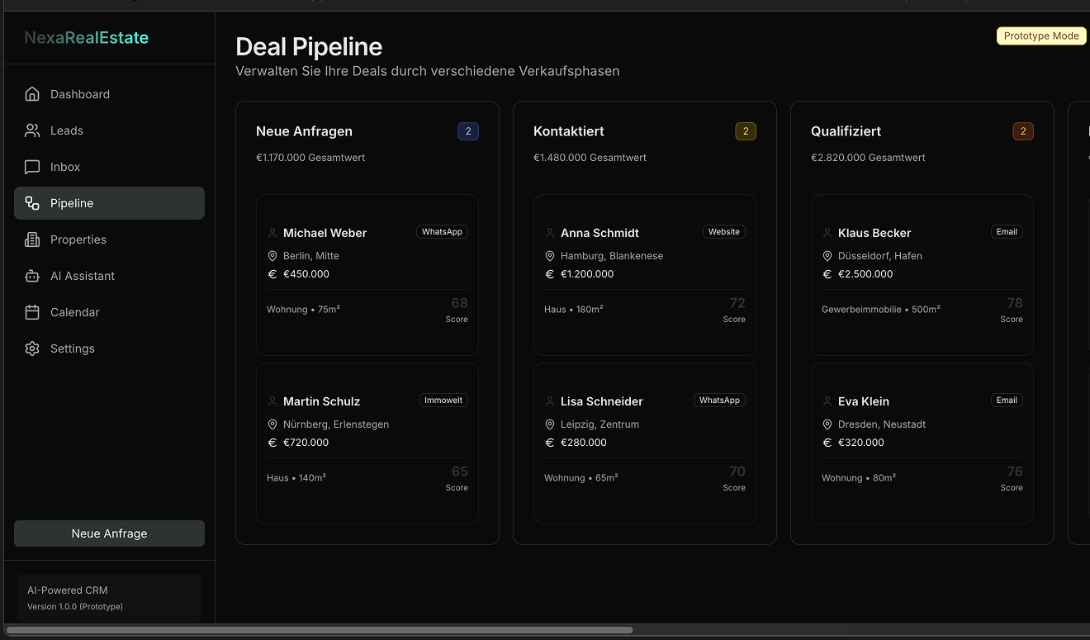This screenshot has width=1090, height=640.
Task: Open the Neue Anfragen count badge
Action: (468, 130)
